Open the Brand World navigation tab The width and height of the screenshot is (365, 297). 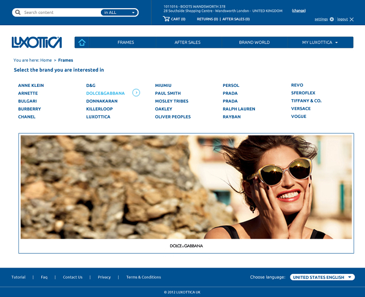pos(254,42)
